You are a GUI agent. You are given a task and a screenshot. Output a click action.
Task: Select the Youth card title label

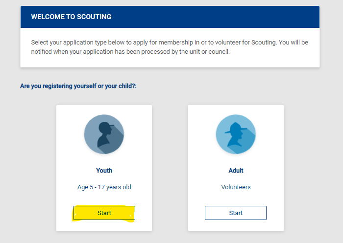104,171
